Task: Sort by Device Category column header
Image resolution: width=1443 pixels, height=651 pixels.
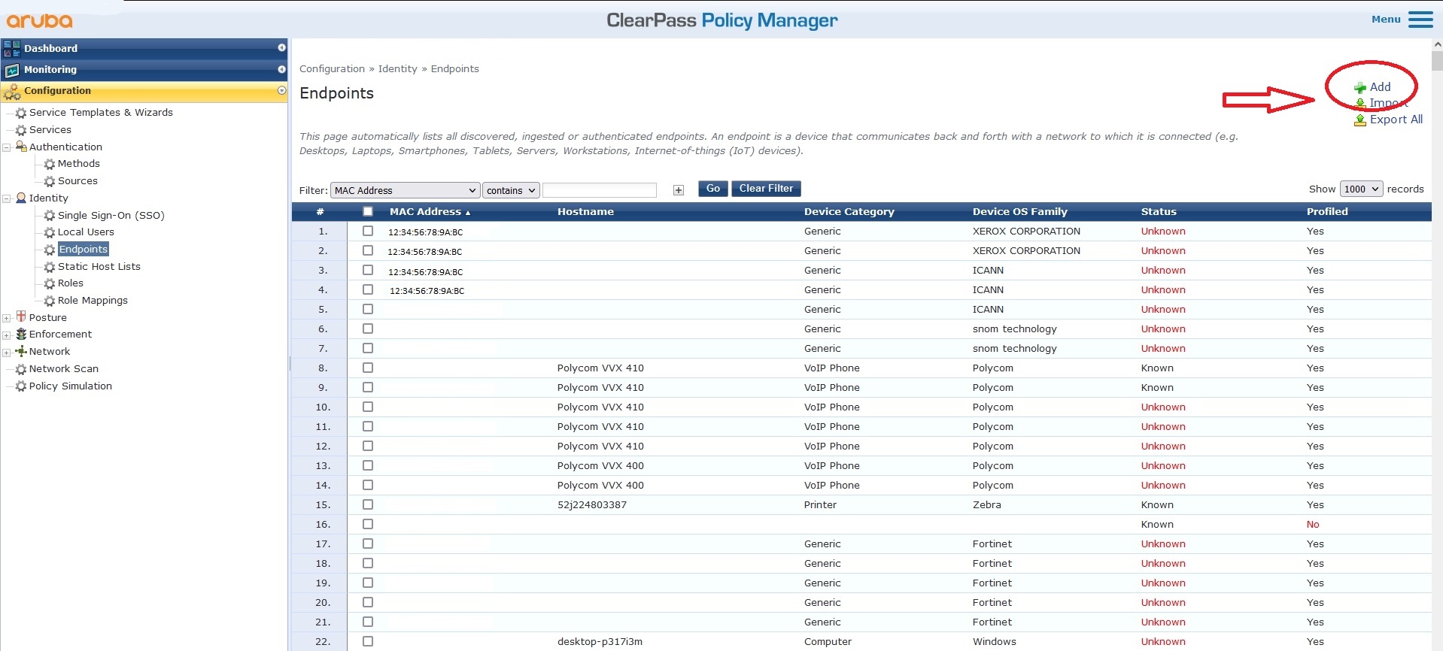Action: point(849,212)
